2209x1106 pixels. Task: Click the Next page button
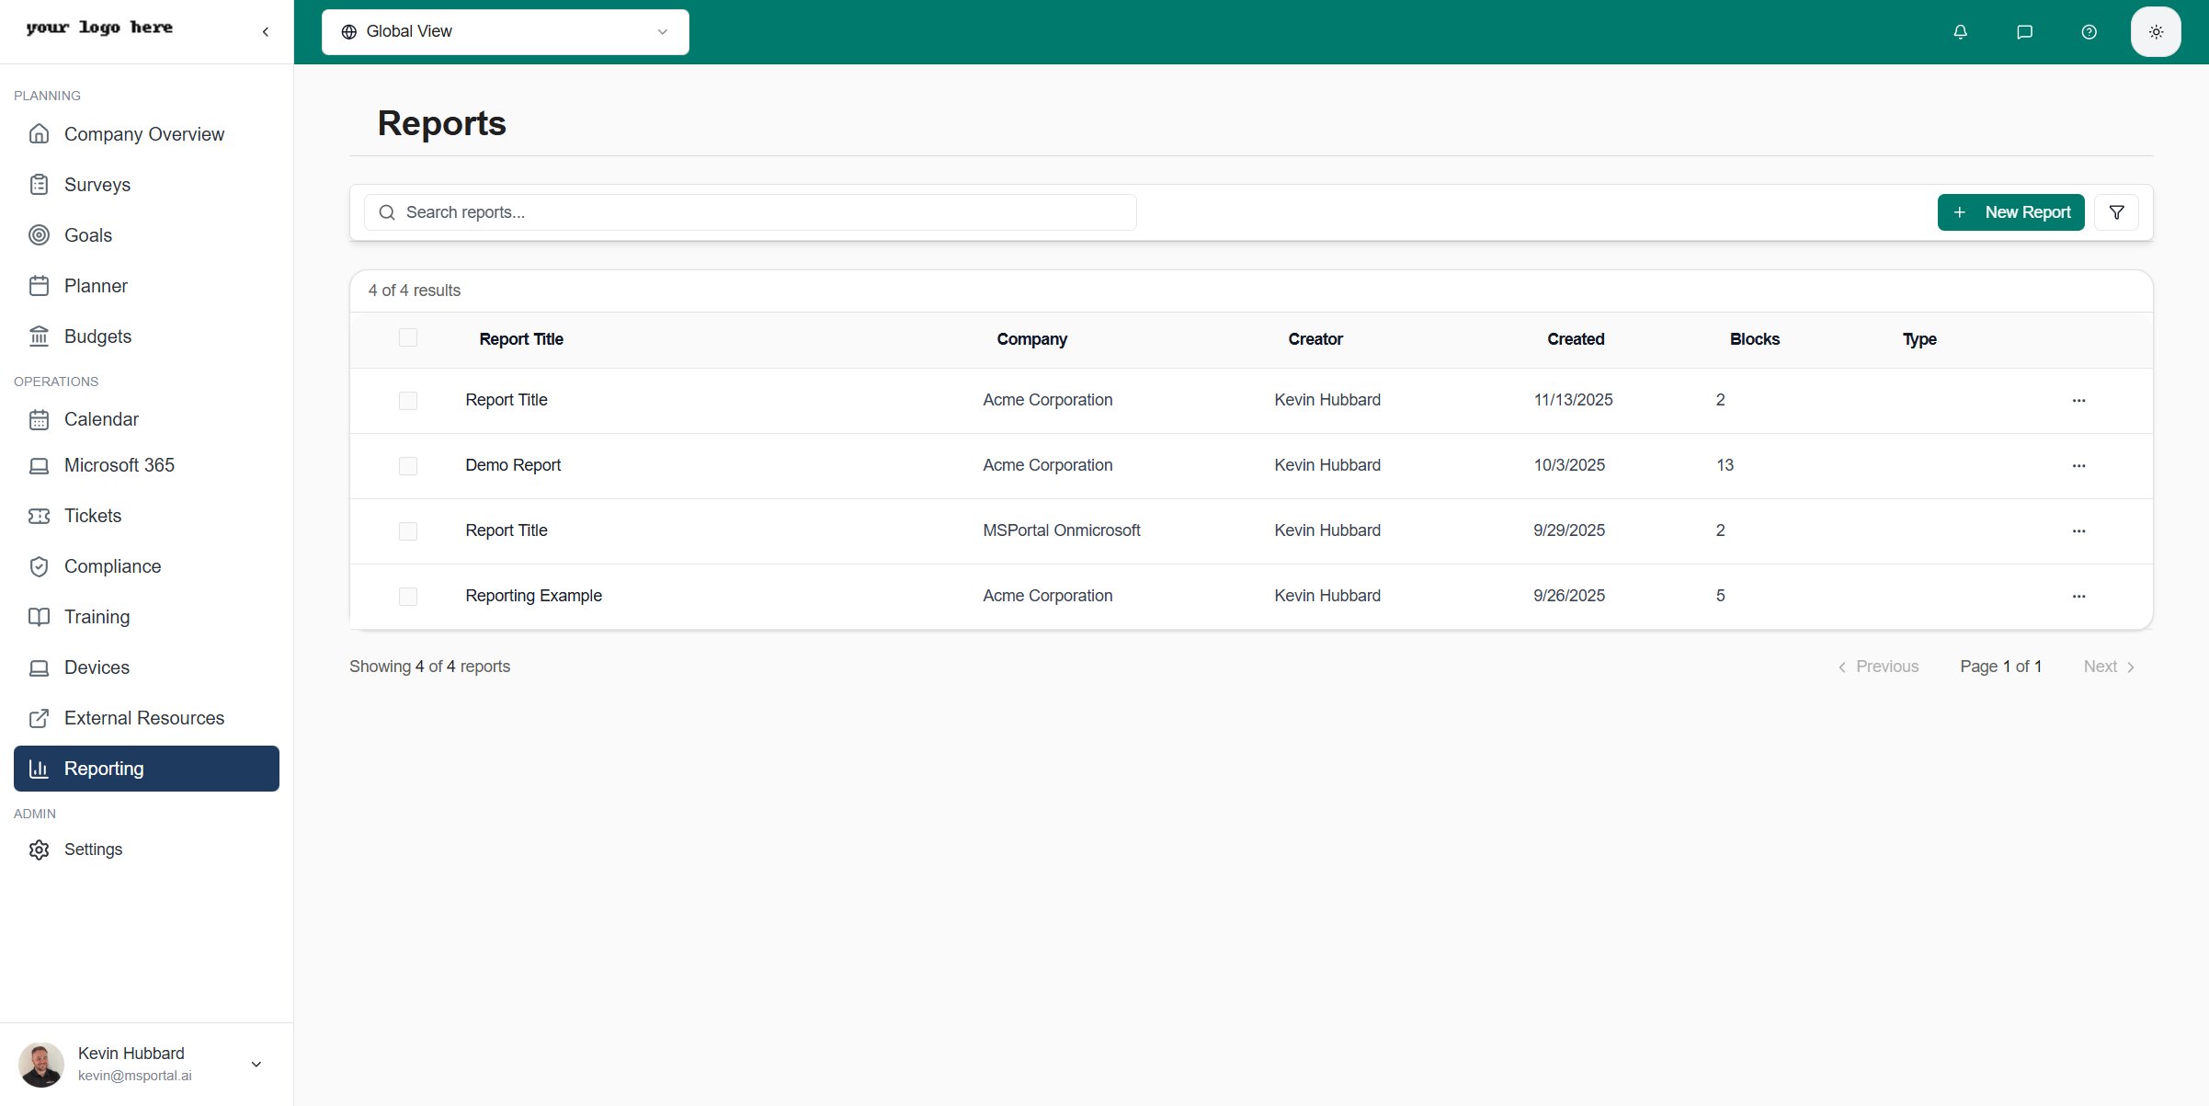tap(2109, 667)
